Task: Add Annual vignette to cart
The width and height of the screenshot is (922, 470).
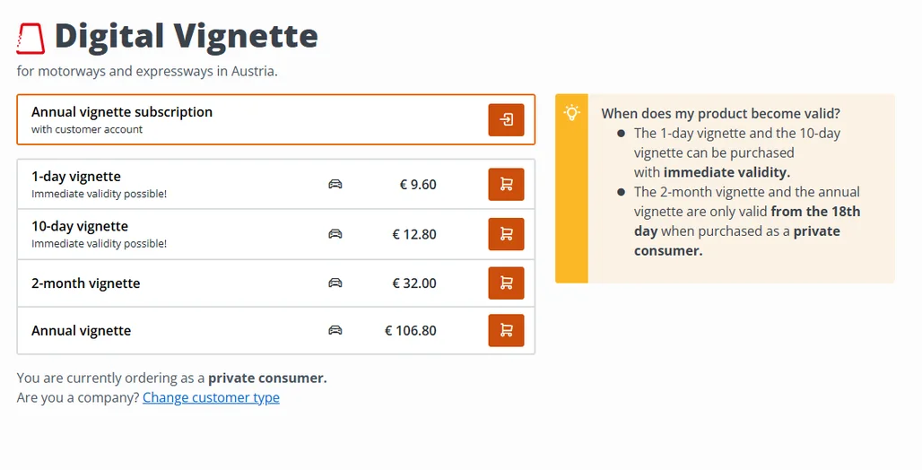Action: tap(506, 330)
